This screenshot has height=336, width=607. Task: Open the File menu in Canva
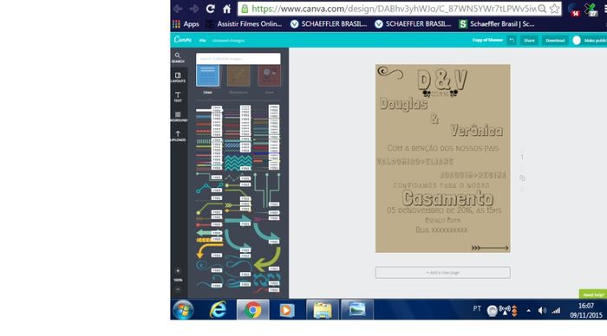click(202, 40)
